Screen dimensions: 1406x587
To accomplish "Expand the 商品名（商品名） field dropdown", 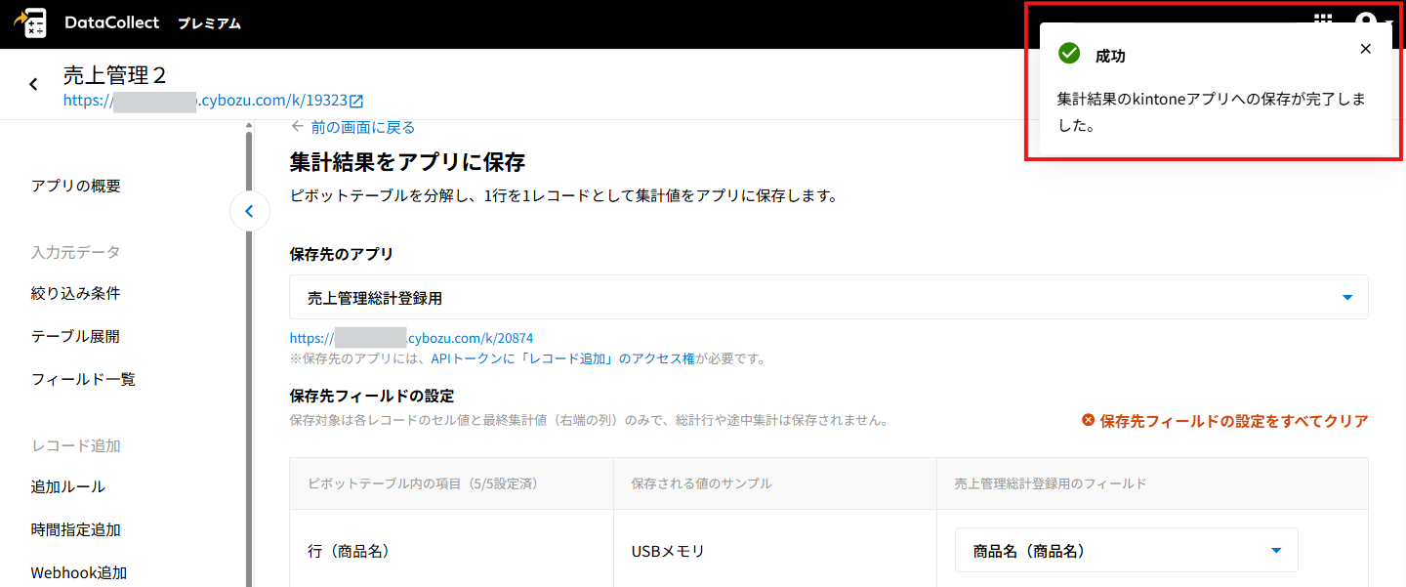I will tap(1126, 550).
